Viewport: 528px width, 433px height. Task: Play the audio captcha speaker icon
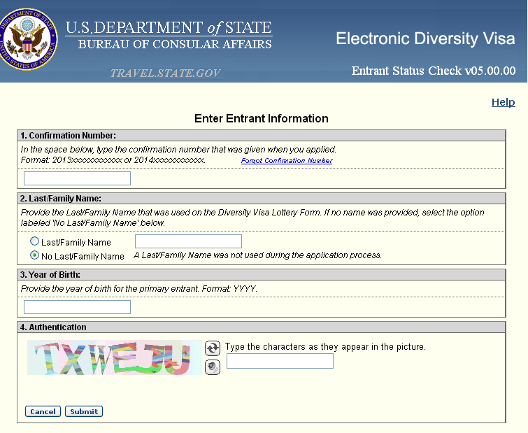[213, 367]
